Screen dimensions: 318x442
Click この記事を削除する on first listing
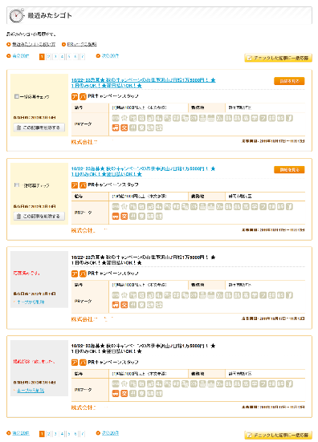(x=39, y=128)
